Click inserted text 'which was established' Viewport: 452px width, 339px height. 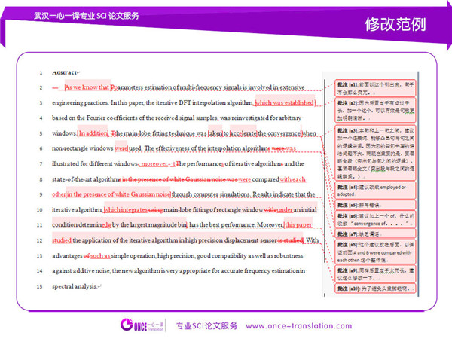click(285, 102)
